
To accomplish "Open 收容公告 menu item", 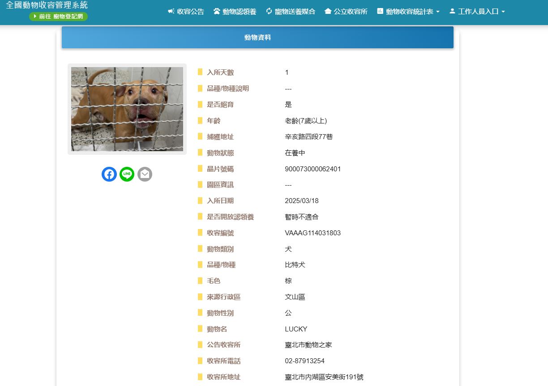I will click(x=186, y=11).
